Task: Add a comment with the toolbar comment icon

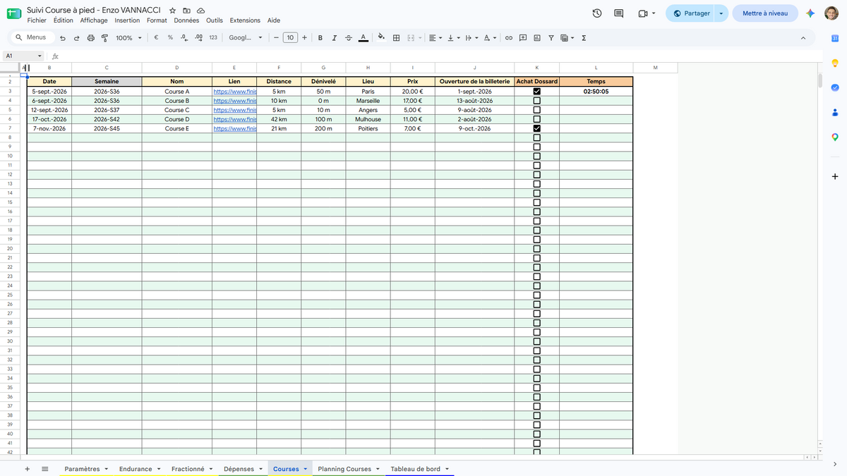Action: click(523, 38)
